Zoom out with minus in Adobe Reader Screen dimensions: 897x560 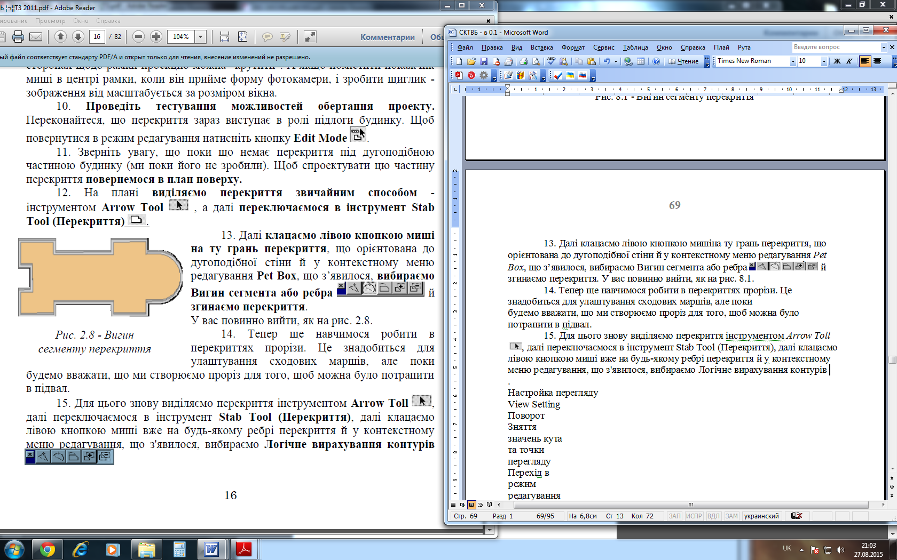pos(138,37)
